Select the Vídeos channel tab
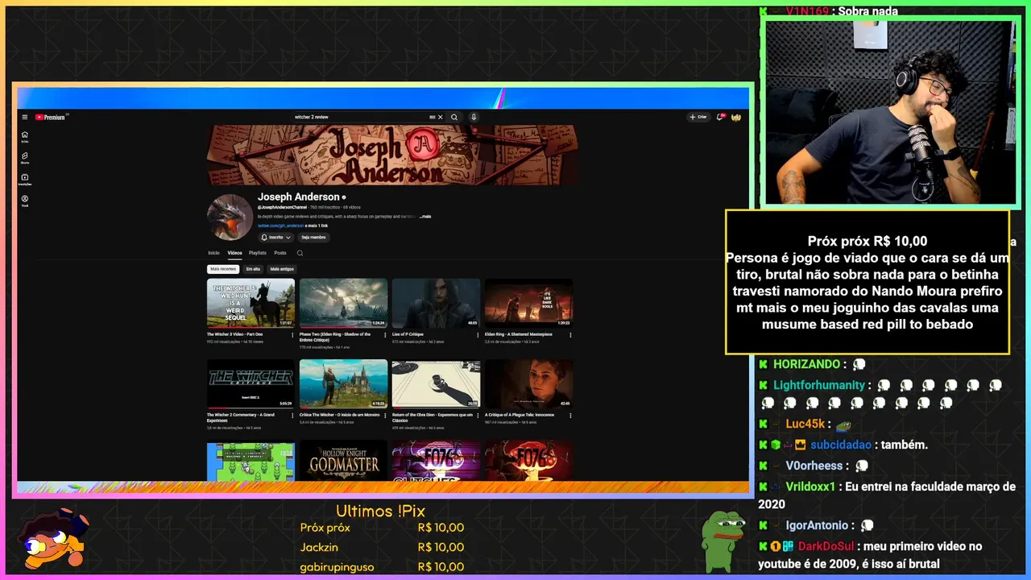Image resolution: width=1031 pixels, height=580 pixels. tap(234, 253)
